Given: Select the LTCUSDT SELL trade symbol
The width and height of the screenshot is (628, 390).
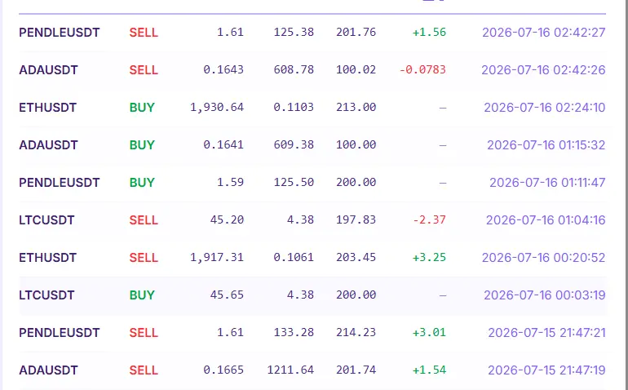Looking at the screenshot, I should 46,220.
